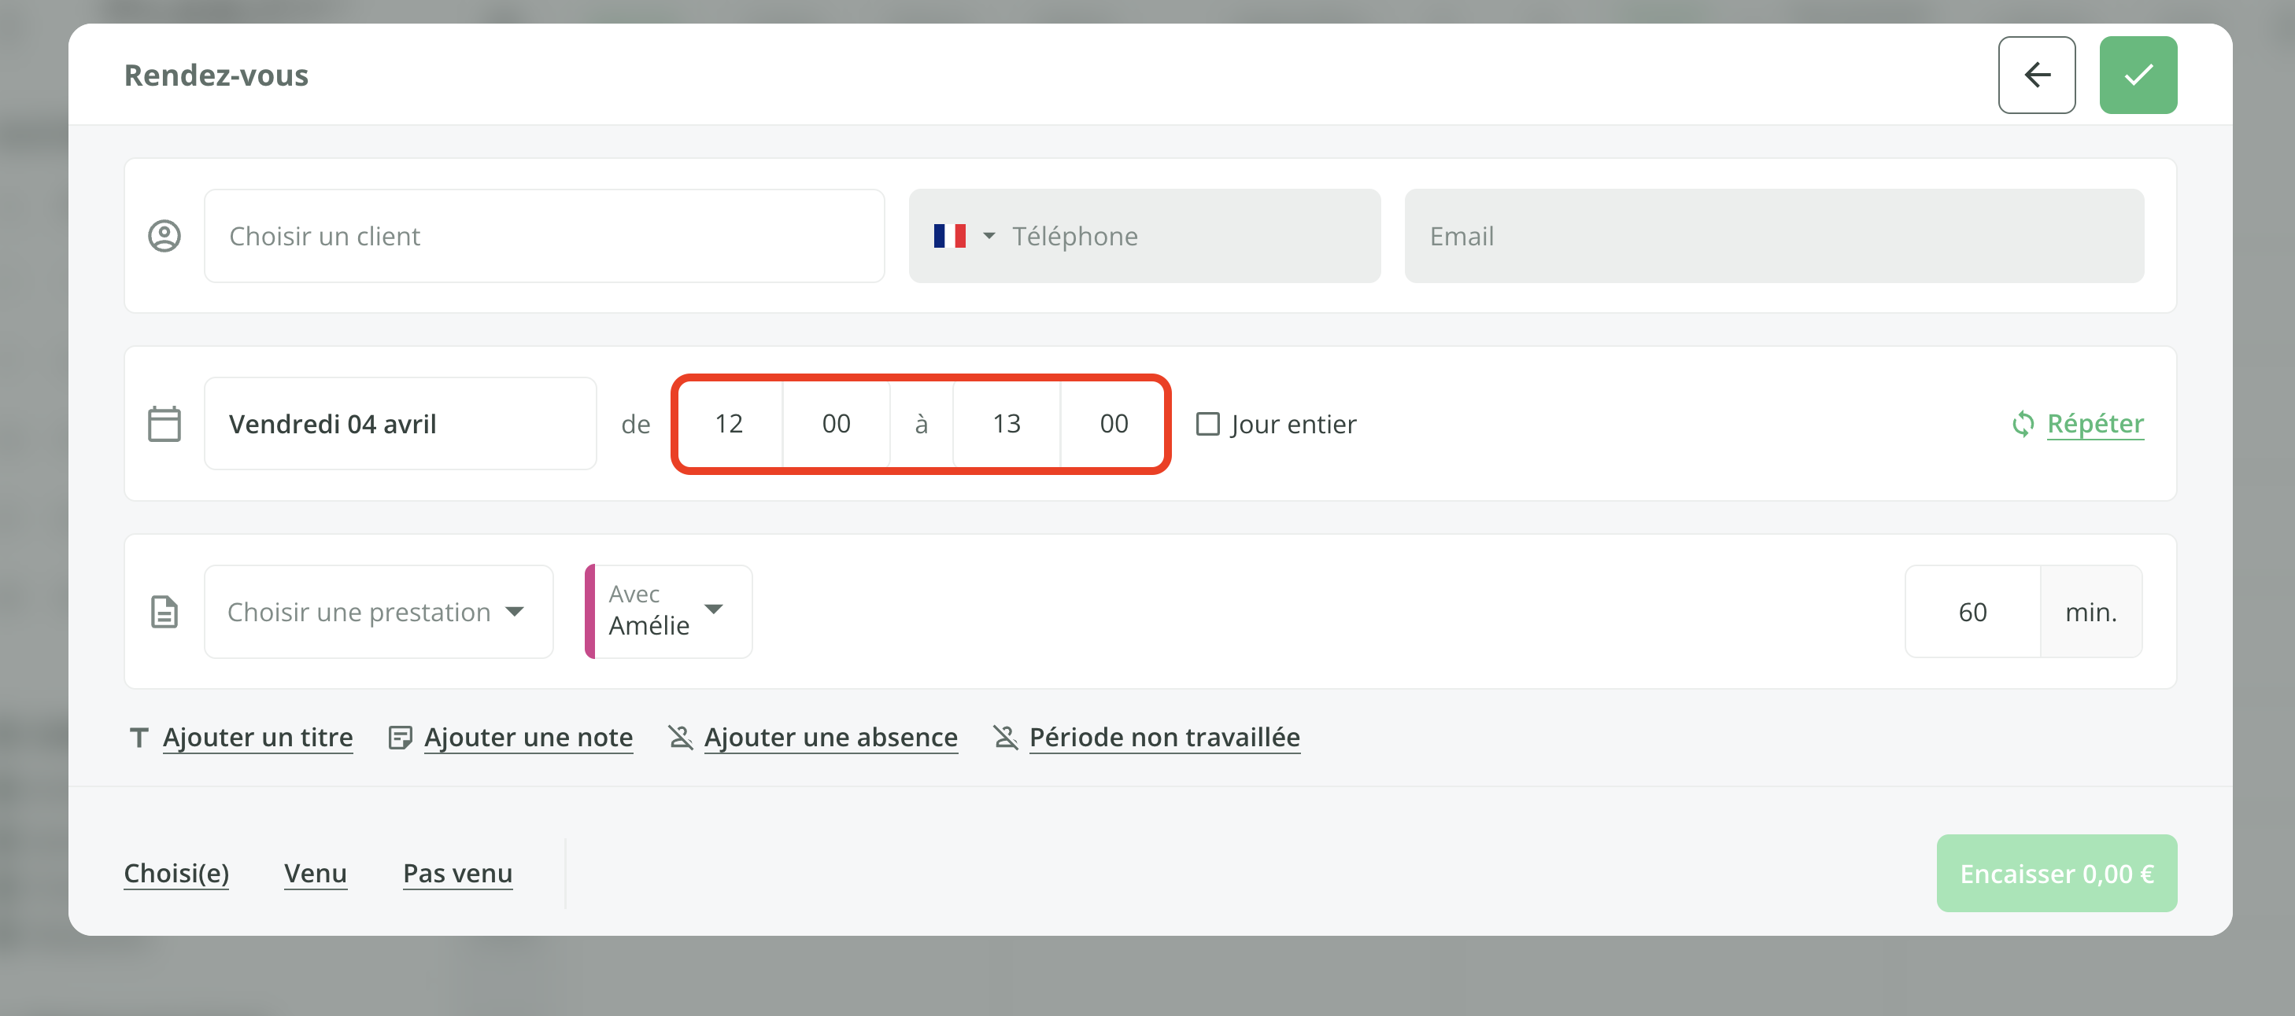Mark appointment as Venu
The image size is (2295, 1016).
pos(316,873)
